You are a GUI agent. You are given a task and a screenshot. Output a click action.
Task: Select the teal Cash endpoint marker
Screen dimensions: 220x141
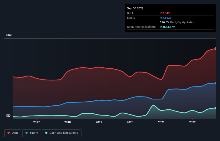click(x=215, y=108)
